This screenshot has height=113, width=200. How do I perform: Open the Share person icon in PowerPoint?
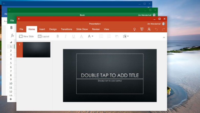coord(149,29)
